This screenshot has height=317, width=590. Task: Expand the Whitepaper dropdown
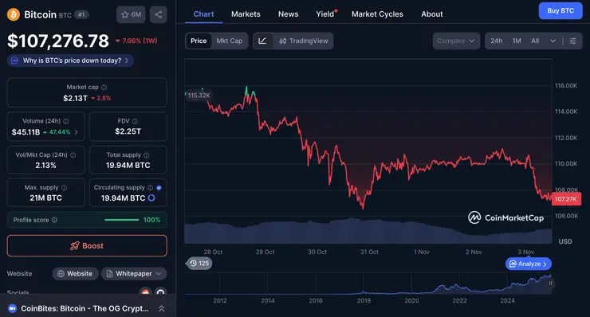click(159, 274)
